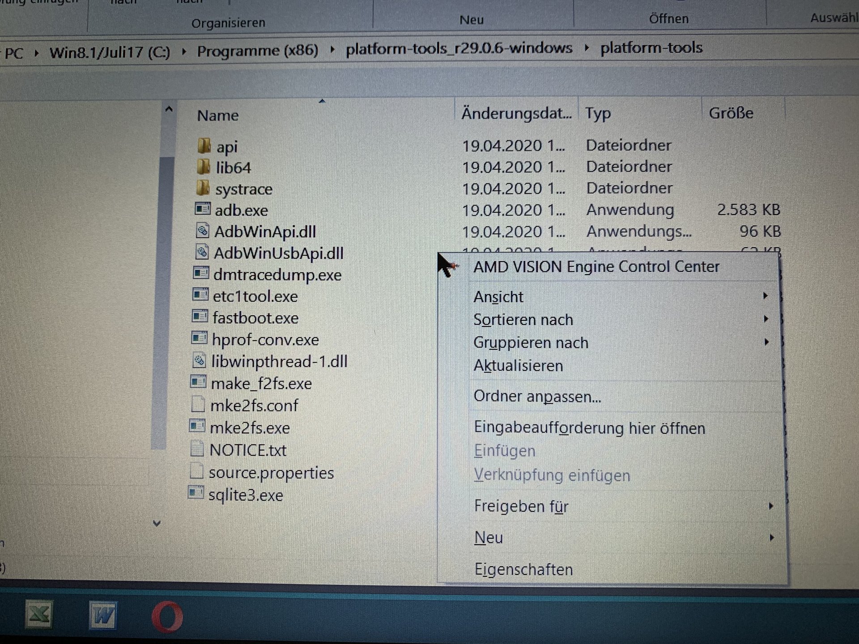Expand the arrow after Win8.1/Juli17 (C:)
859x644 pixels.
(x=184, y=51)
